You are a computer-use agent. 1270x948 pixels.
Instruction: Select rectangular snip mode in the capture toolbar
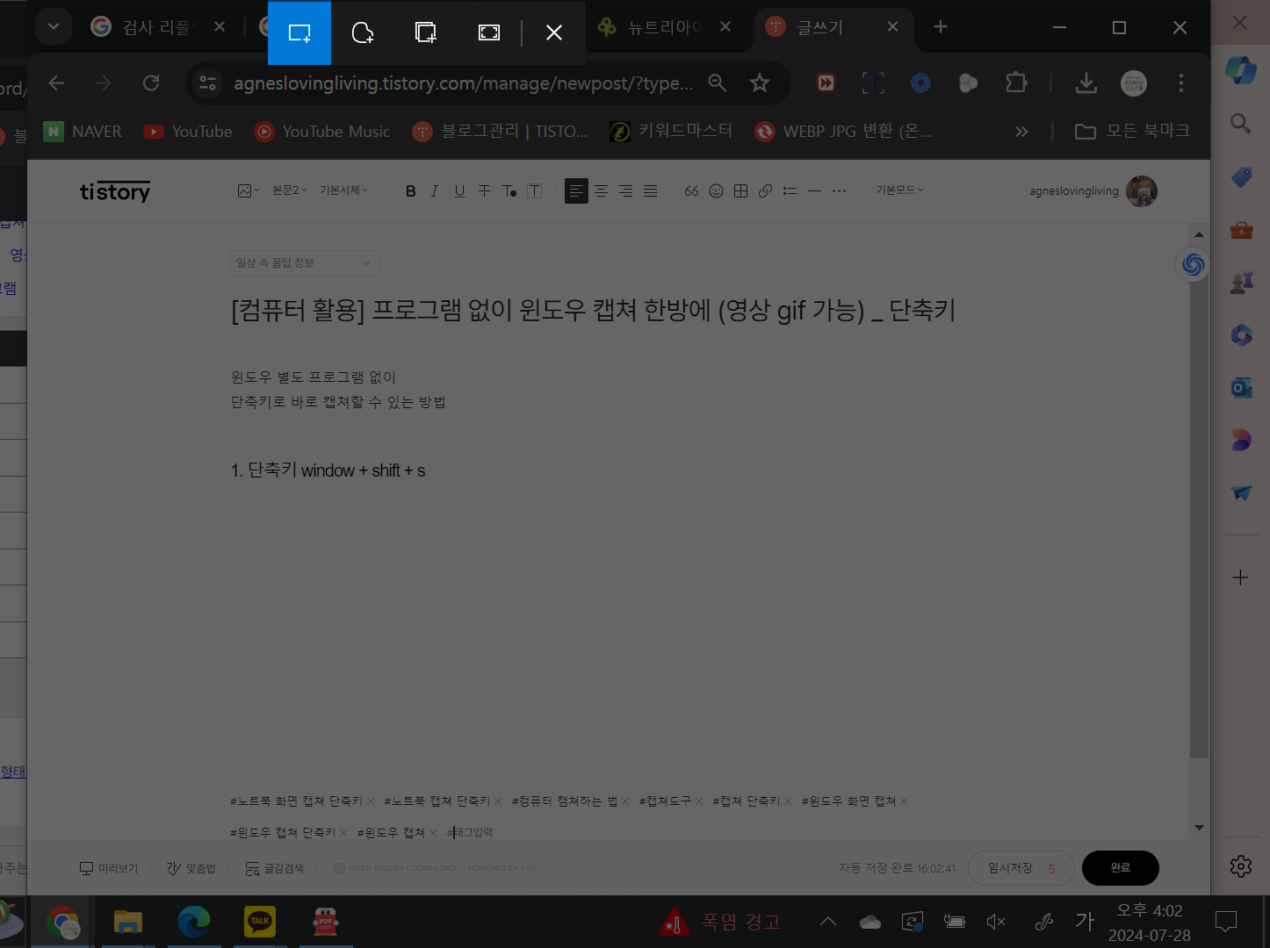299,32
